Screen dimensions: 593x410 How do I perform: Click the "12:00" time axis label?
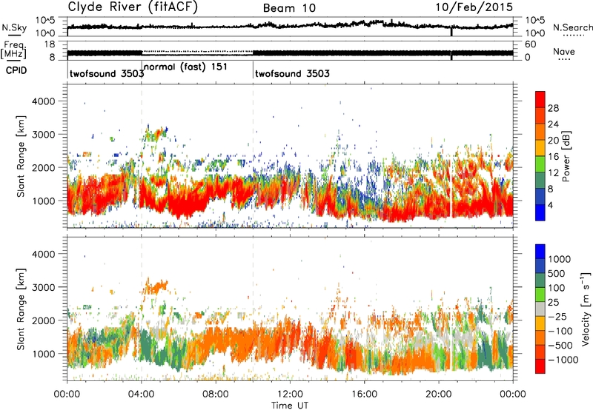(x=290, y=394)
